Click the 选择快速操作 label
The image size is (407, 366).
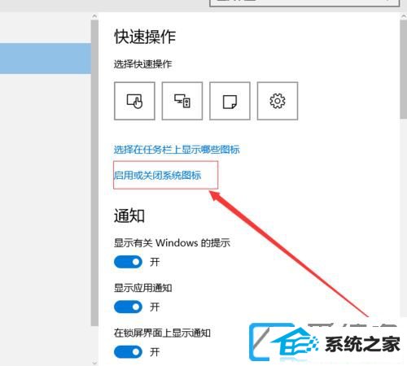(142, 64)
